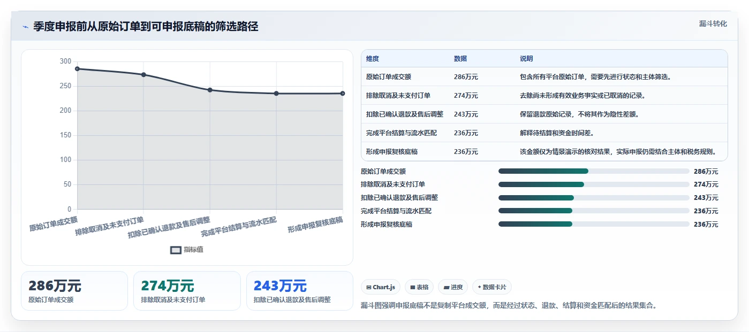The height and width of the screenshot is (332, 749).
Task: Click the chart data point for 排除取消及未支付订单
Action: (143, 75)
